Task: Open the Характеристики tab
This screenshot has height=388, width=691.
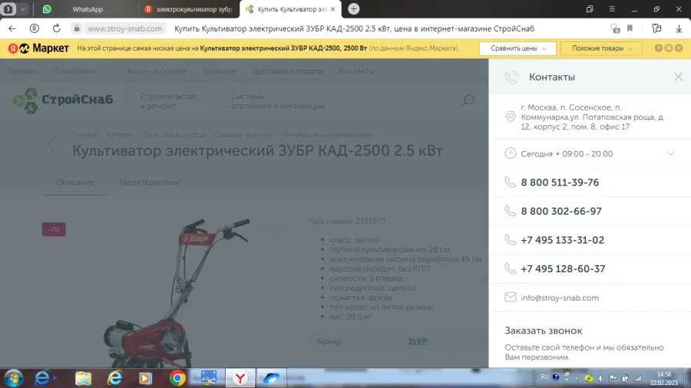Action: click(x=150, y=182)
